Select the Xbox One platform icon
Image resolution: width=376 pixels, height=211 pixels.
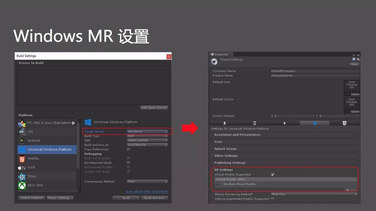coord(22,185)
